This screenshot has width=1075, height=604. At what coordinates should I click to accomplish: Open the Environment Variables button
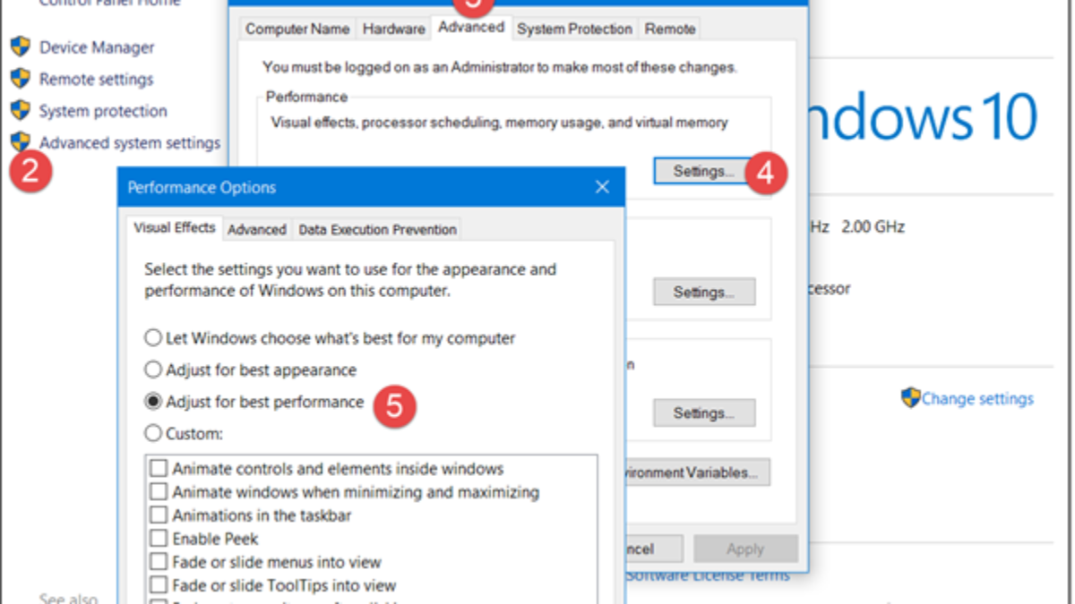(x=697, y=472)
